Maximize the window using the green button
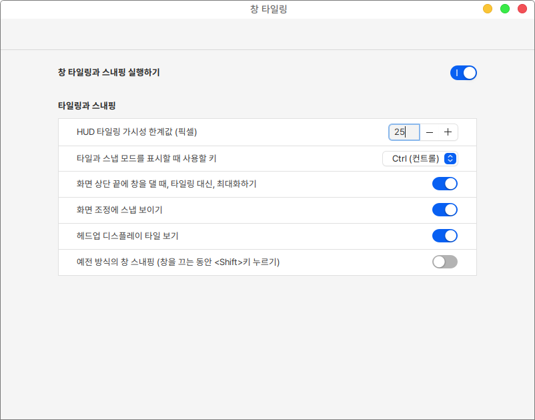 point(505,9)
